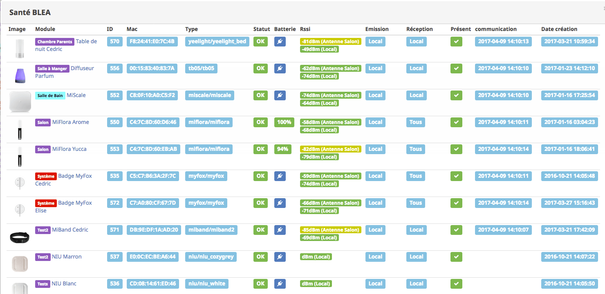Click the plug battery icon for Table de nuit Cedric
This screenshot has width=605, height=294.
pyautogui.click(x=280, y=41)
